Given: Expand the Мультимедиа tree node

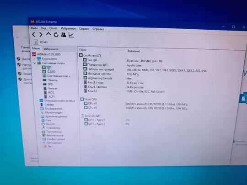Looking at the screenshot, I should [38, 113].
